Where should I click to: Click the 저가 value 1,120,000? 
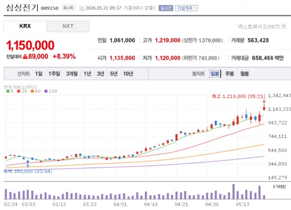click(168, 58)
